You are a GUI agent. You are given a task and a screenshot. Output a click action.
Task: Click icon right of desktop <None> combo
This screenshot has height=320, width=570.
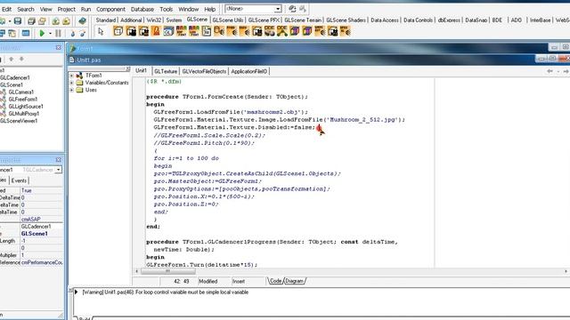click(x=292, y=8)
